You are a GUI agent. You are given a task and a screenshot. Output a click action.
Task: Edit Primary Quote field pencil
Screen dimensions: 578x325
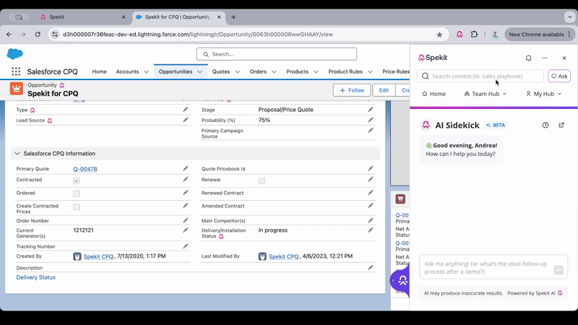[x=186, y=168]
